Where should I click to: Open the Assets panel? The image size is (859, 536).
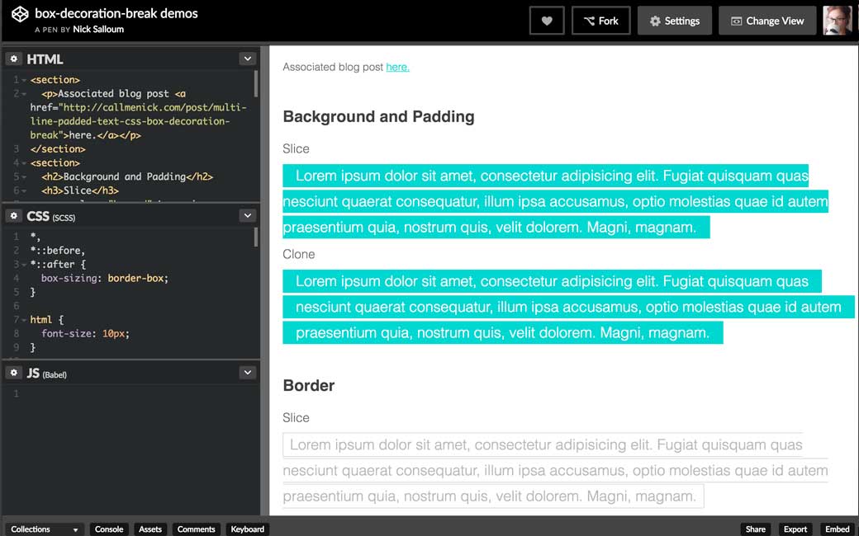tap(150, 529)
